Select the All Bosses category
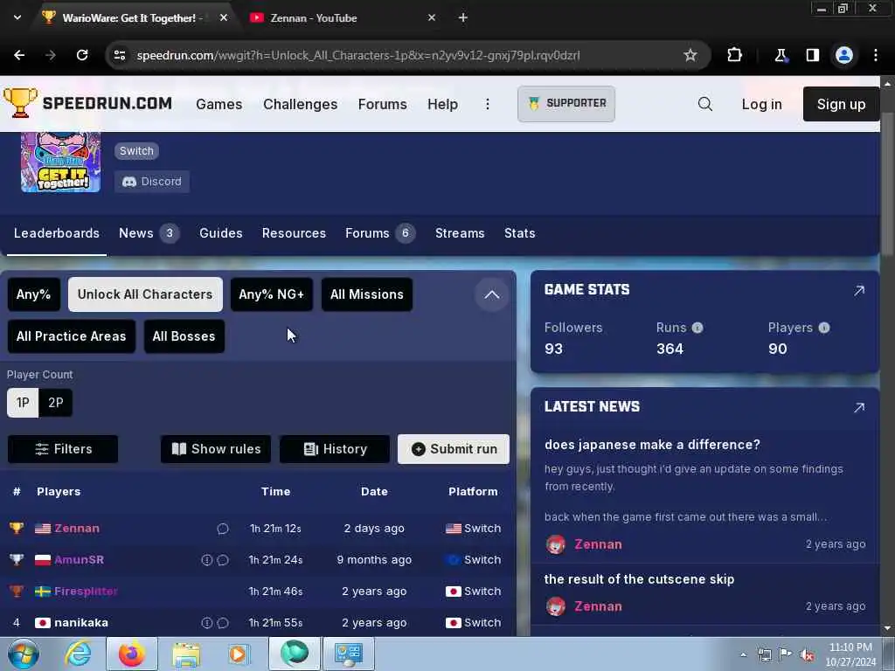This screenshot has height=671, width=895. (184, 336)
